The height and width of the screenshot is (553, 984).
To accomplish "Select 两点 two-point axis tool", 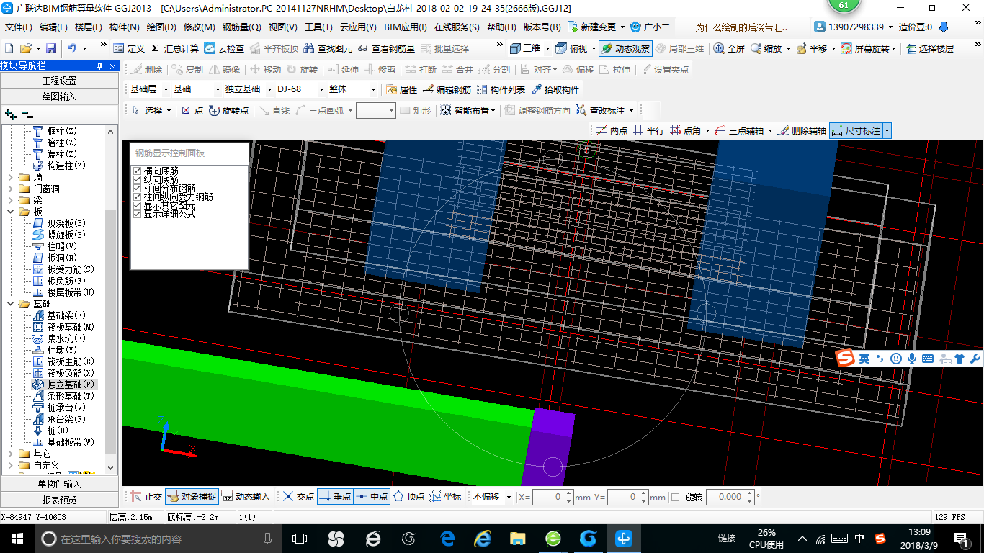I will pyautogui.click(x=612, y=130).
